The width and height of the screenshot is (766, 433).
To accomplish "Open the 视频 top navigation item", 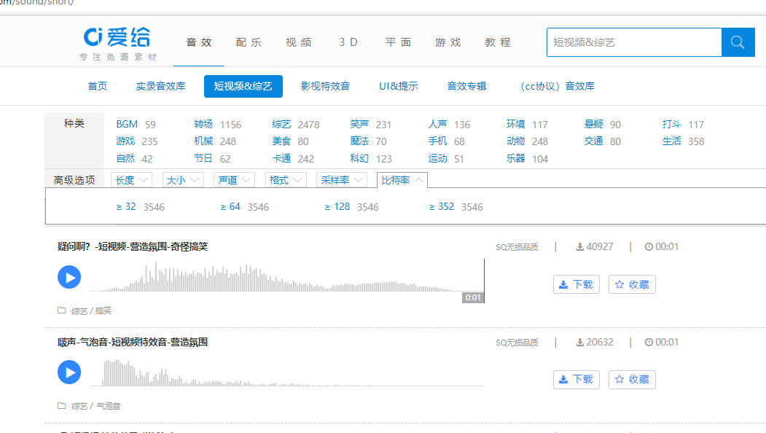I will tap(299, 42).
